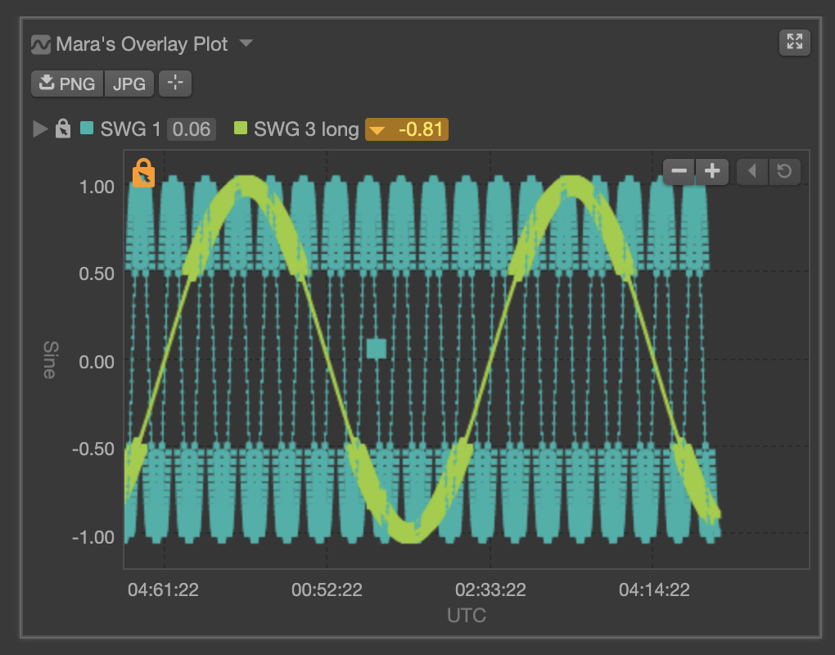The height and width of the screenshot is (655, 835).
Task: Click SWG 1 value 0.06
Action: [x=192, y=129]
